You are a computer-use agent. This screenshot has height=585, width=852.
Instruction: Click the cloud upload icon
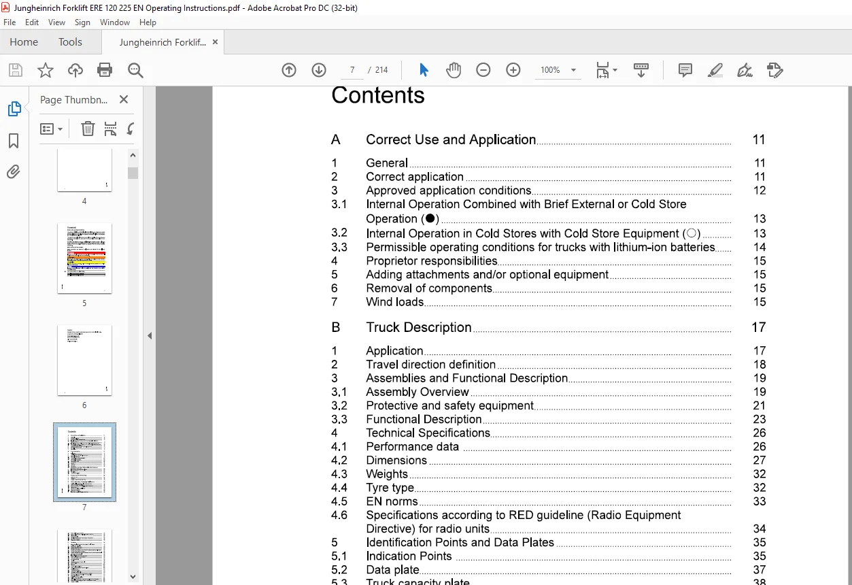click(x=75, y=70)
